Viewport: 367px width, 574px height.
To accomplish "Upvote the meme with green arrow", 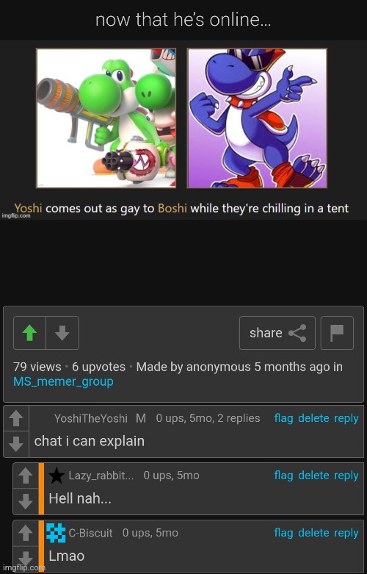I will (29, 333).
